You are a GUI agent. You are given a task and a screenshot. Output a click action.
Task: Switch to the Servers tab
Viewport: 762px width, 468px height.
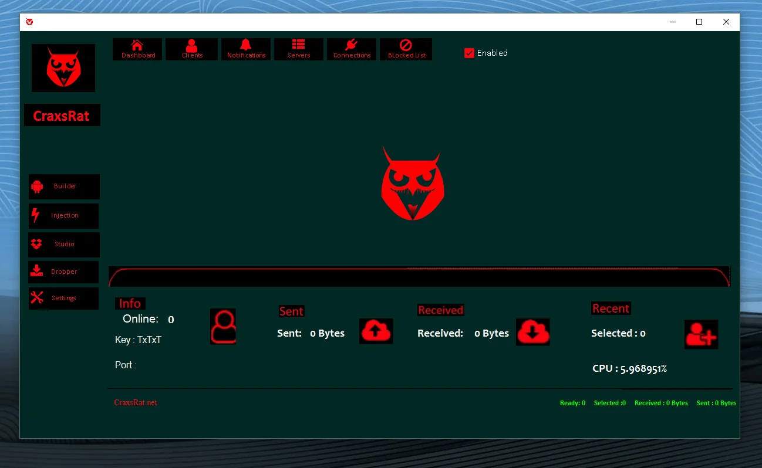point(298,49)
